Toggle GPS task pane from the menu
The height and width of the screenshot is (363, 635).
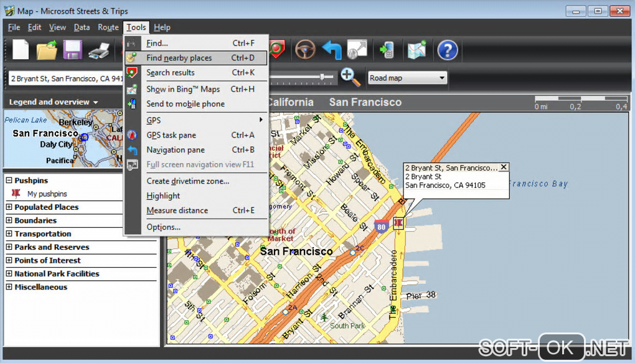196,135
